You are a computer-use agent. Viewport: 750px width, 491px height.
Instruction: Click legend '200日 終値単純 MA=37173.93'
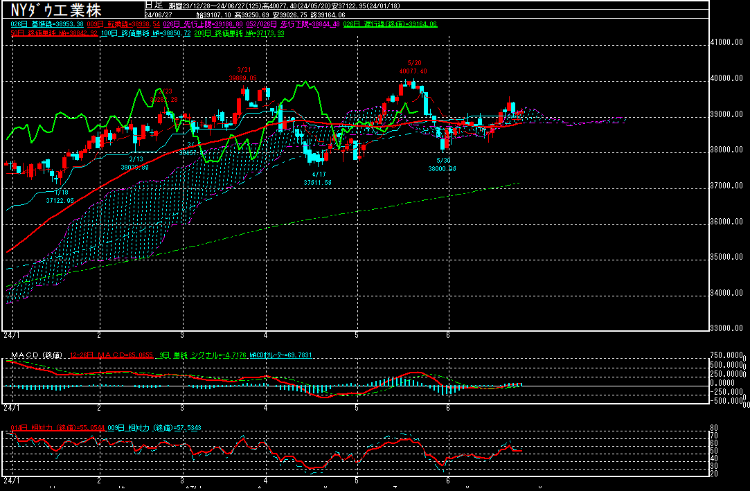[x=239, y=33]
